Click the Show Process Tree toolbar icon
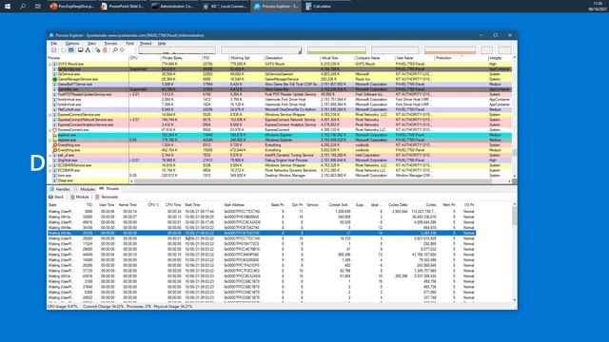This screenshot has height=342, width=609. click(x=88, y=50)
